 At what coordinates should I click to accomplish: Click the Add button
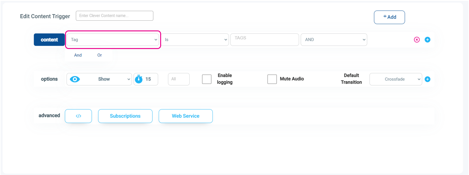click(x=389, y=17)
